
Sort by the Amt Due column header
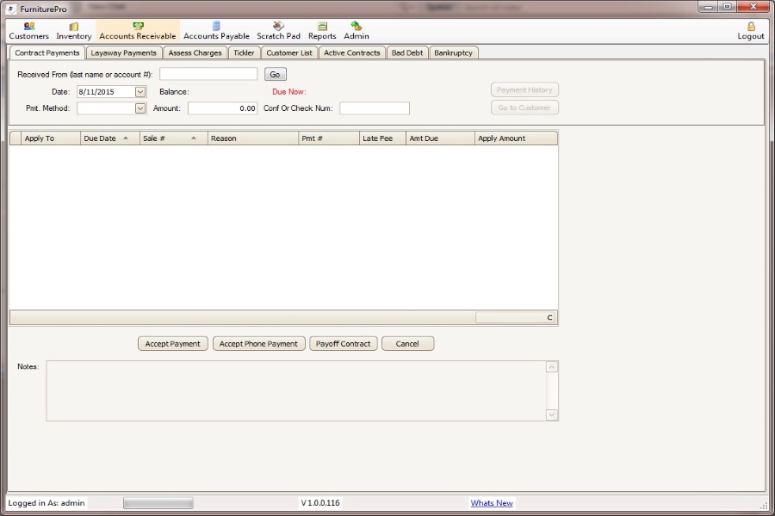pos(440,138)
